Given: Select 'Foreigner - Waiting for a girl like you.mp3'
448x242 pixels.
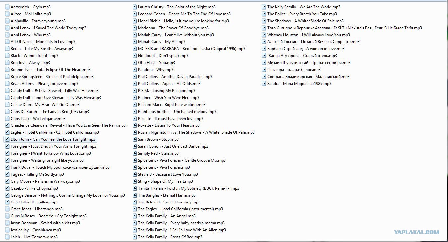Looking at the screenshot, I should pos(47,160).
